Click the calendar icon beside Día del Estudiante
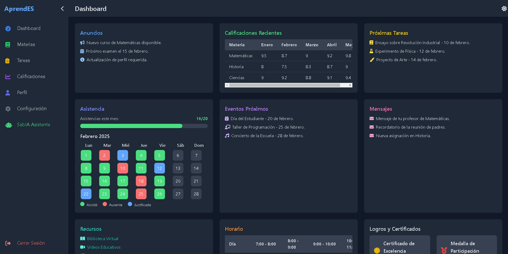Image resolution: width=508 pixels, height=254 pixels. pos(226,118)
